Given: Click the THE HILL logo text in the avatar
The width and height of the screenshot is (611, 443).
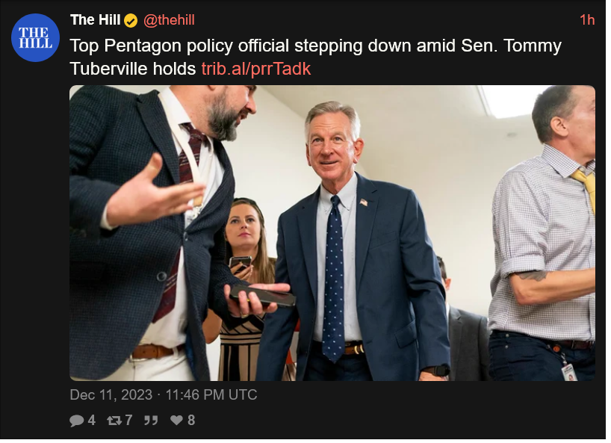Looking at the screenshot, I should pyautogui.click(x=35, y=38).
